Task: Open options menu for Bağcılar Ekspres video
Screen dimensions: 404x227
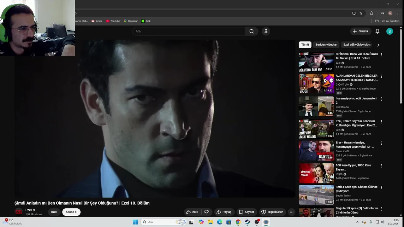Action: [x=382, y=209]
